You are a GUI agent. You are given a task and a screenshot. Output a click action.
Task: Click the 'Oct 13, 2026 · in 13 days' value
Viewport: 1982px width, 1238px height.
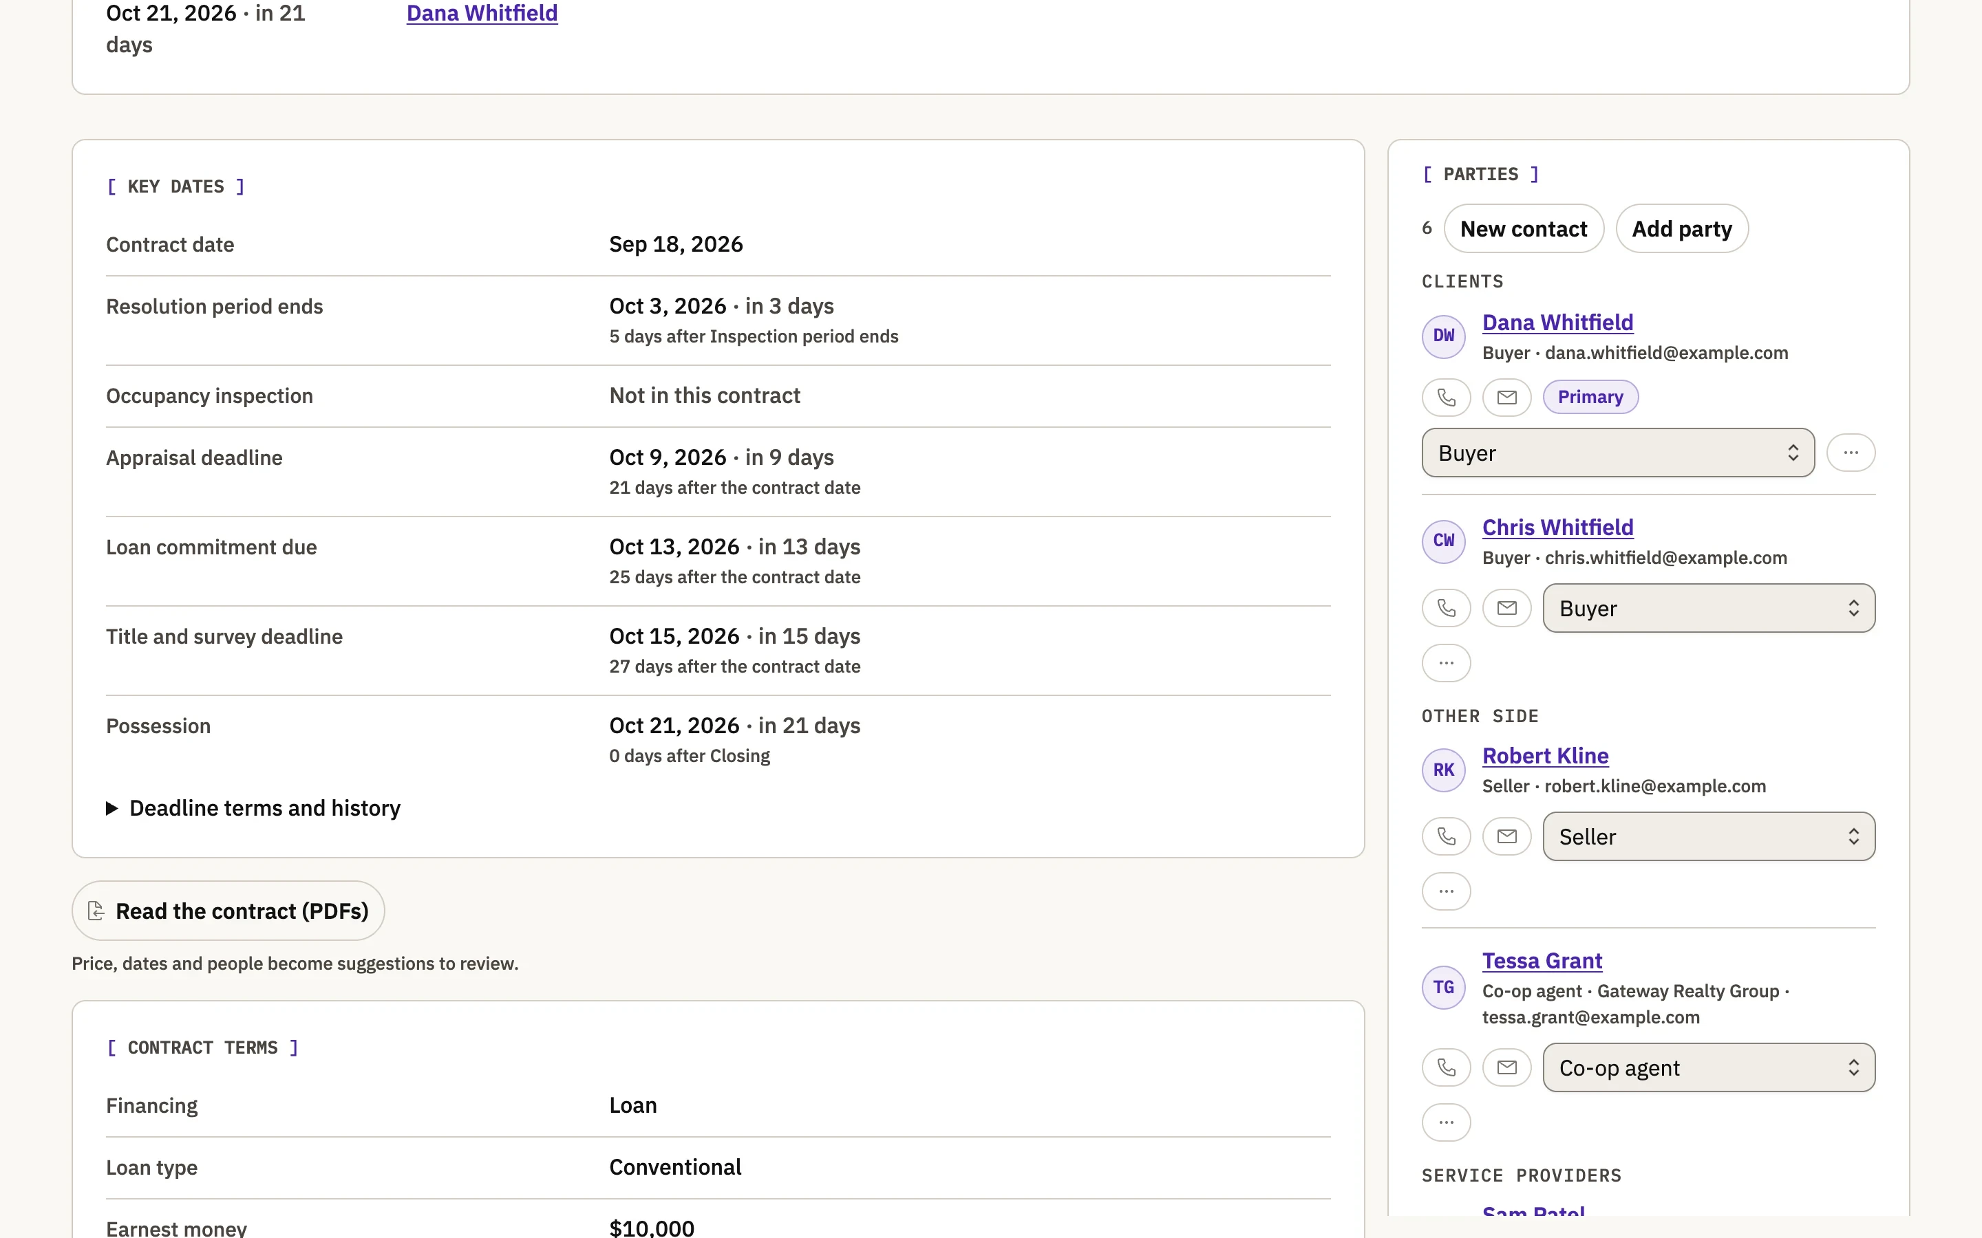tap(734, 547)
